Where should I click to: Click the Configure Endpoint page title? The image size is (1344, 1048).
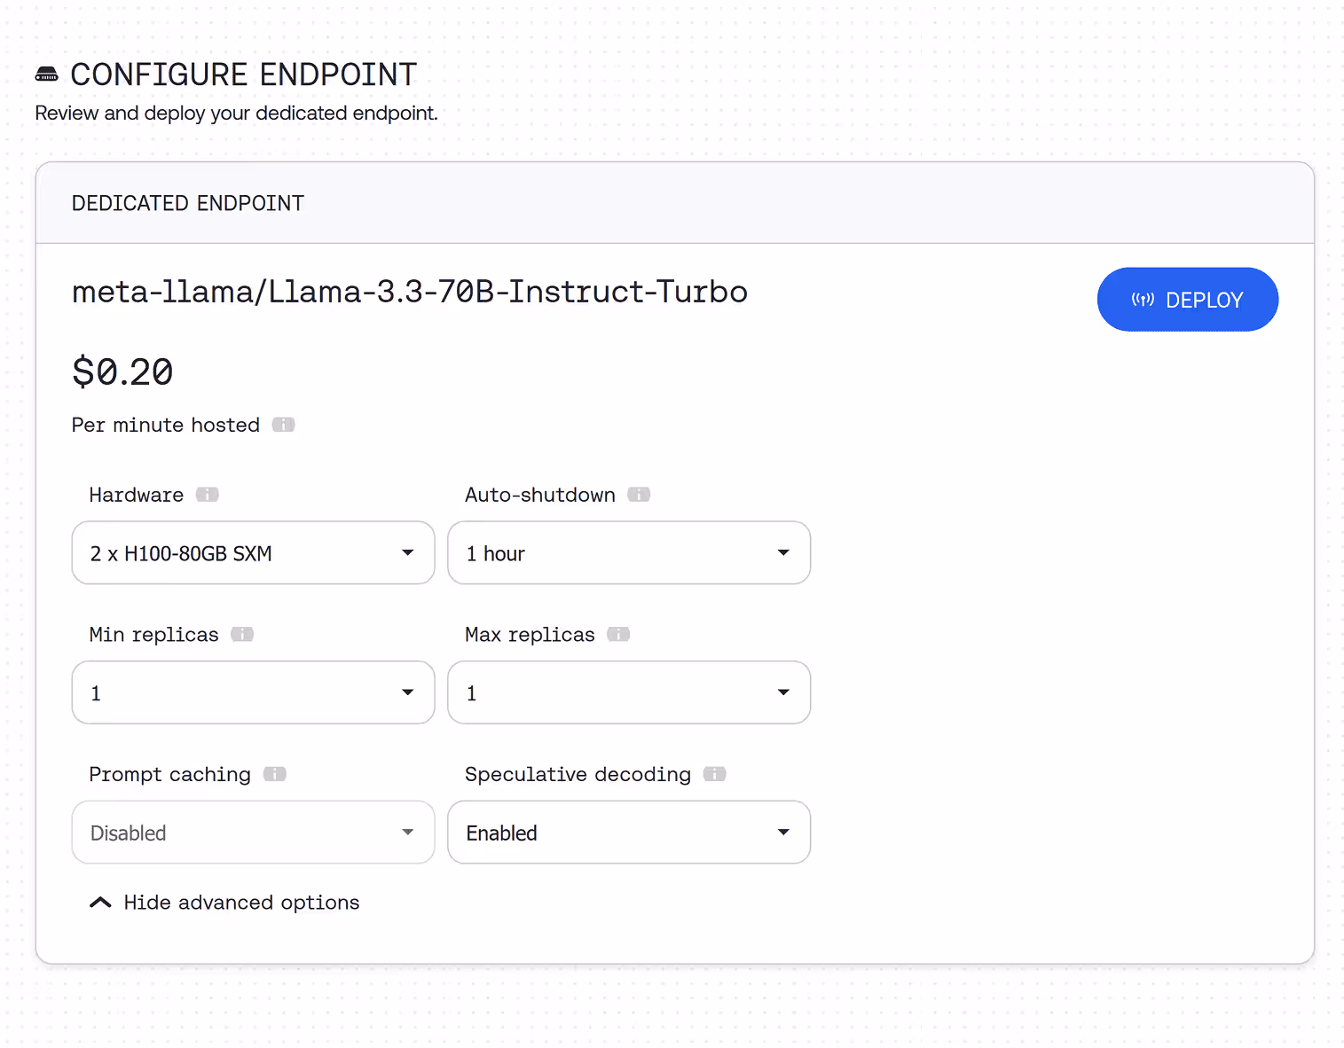[x=244, y=74]
